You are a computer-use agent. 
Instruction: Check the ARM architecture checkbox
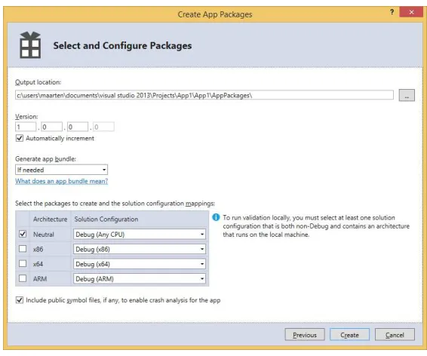pos(23,278)
